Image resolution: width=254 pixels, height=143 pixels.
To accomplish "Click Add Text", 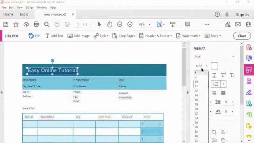I will (x=54, y=36).
